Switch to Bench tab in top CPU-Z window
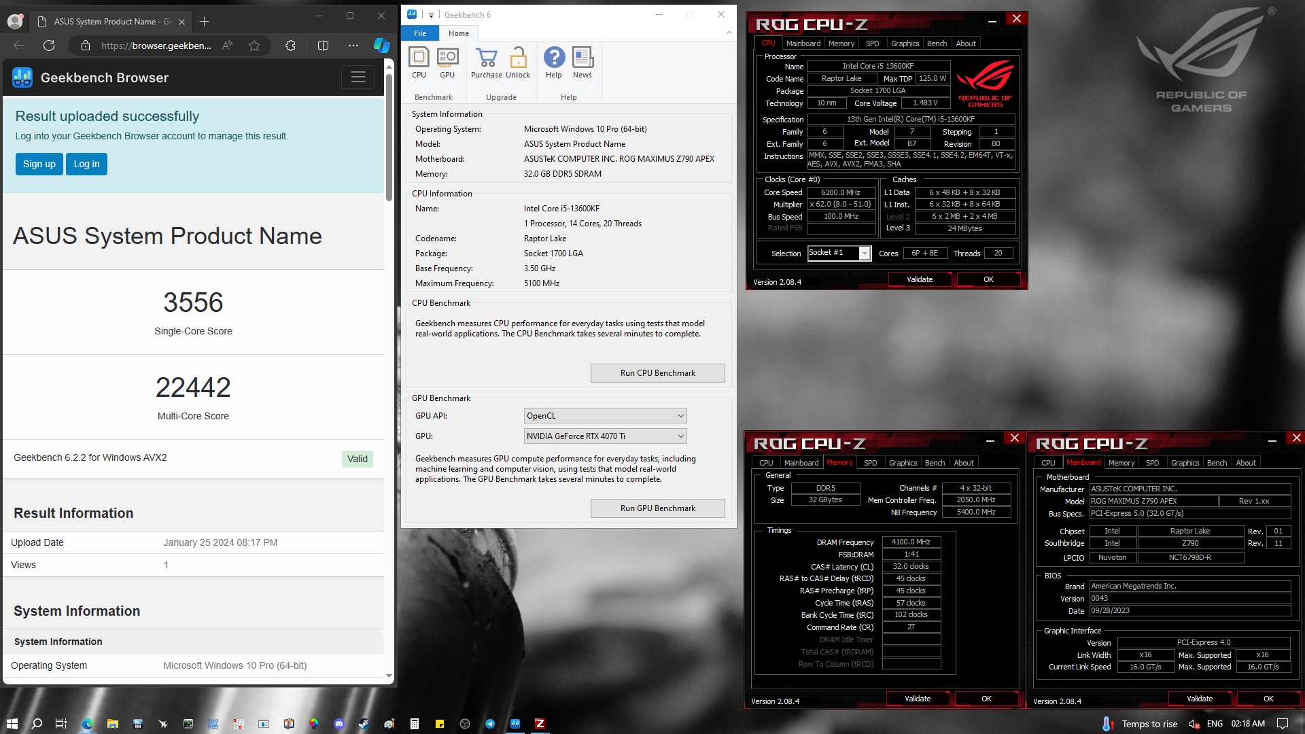Viewport: 1305px width, 734px height. pos(937,43)
